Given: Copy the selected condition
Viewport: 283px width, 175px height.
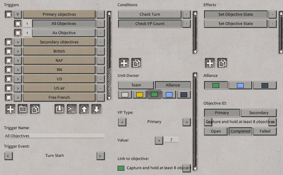Looking at the screenshot, I should [136, 63].
